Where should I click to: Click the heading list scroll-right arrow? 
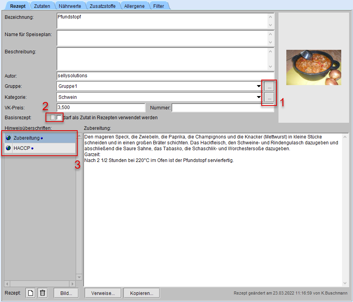(x=73, y=284)
